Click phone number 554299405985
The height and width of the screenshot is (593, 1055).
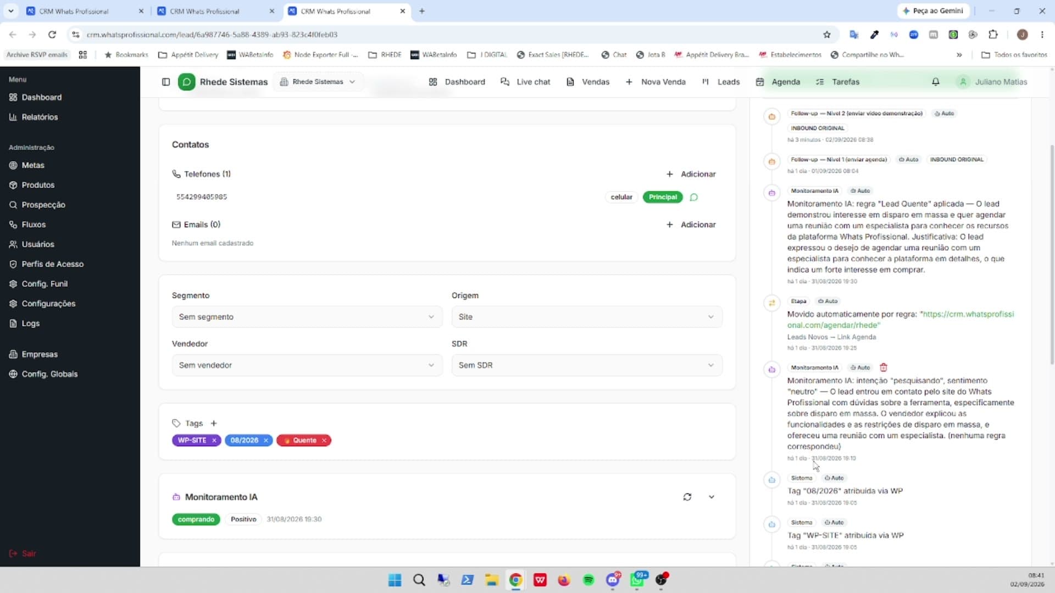click(x=201, y=197)
